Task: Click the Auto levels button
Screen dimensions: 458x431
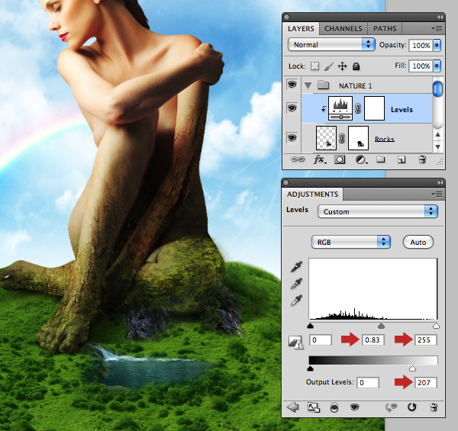Action: 418,243
